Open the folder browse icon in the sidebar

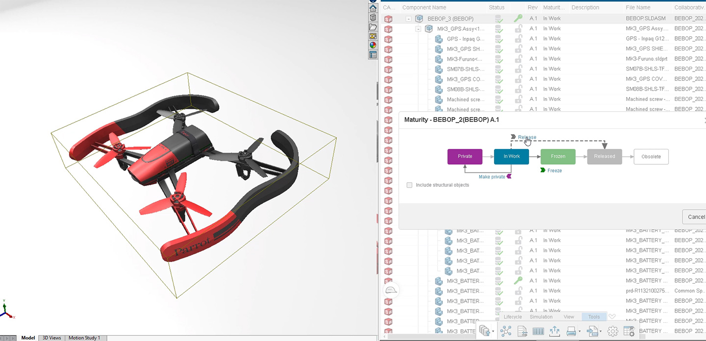pyautogui.click(x=373, y=27)
